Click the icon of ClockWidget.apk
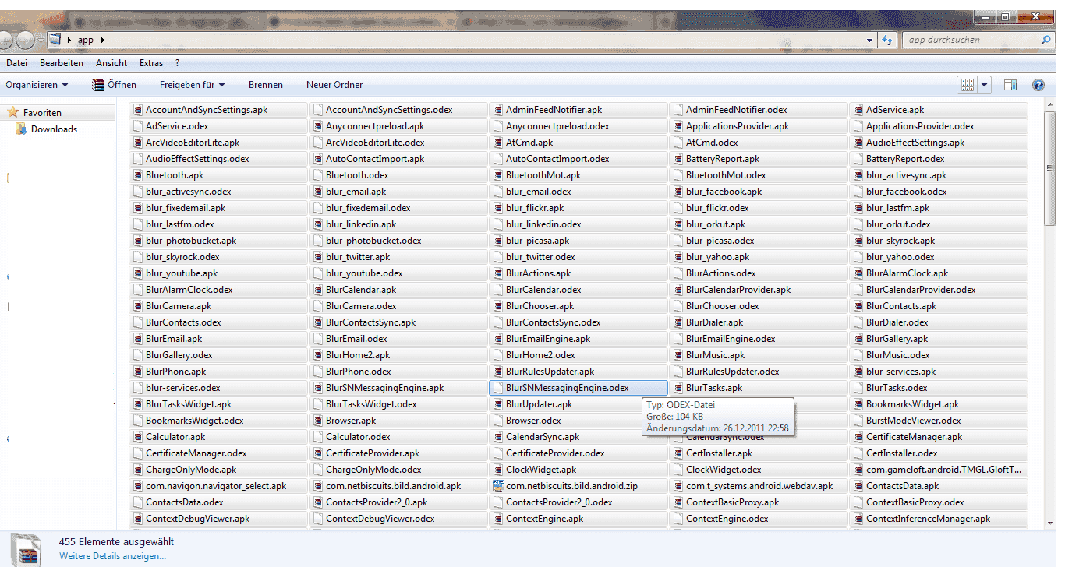Screen dimensions: 1065x567 point(498,470)
